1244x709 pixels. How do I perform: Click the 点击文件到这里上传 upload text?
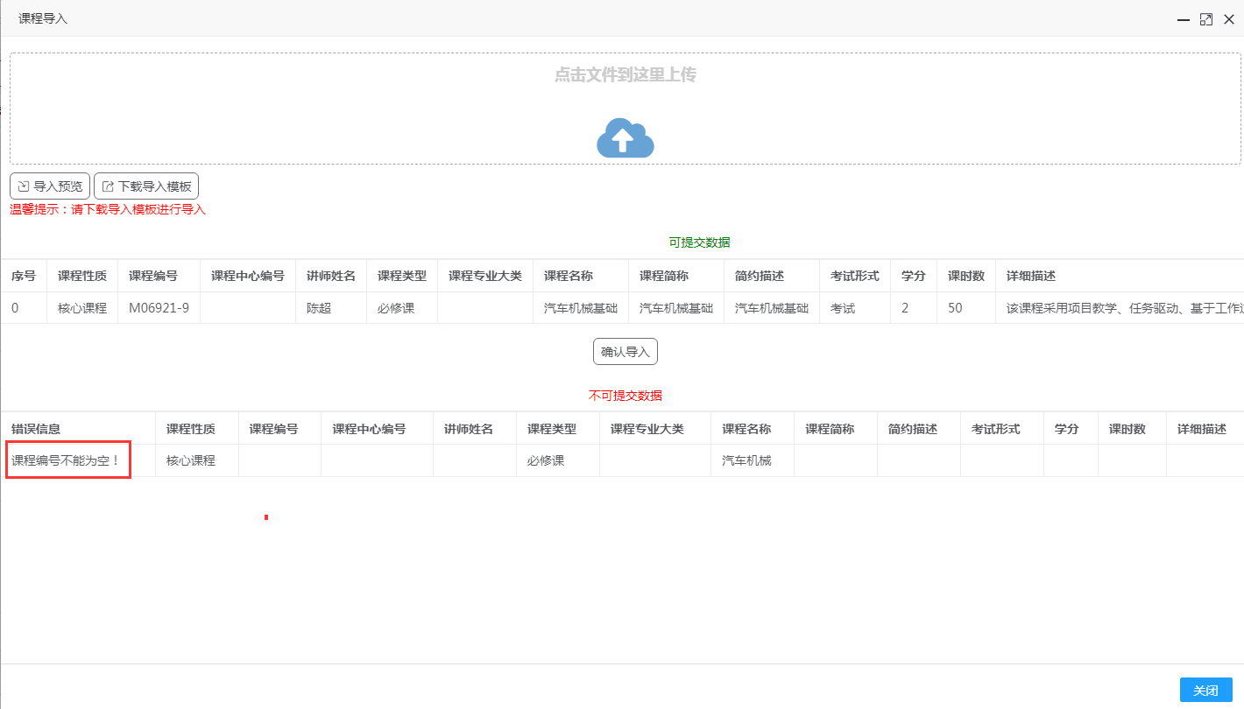(x=625, y=75)
